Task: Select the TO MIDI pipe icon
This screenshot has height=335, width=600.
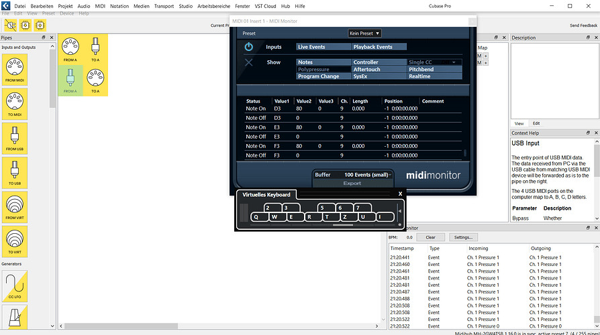Action: click(14, 105)
